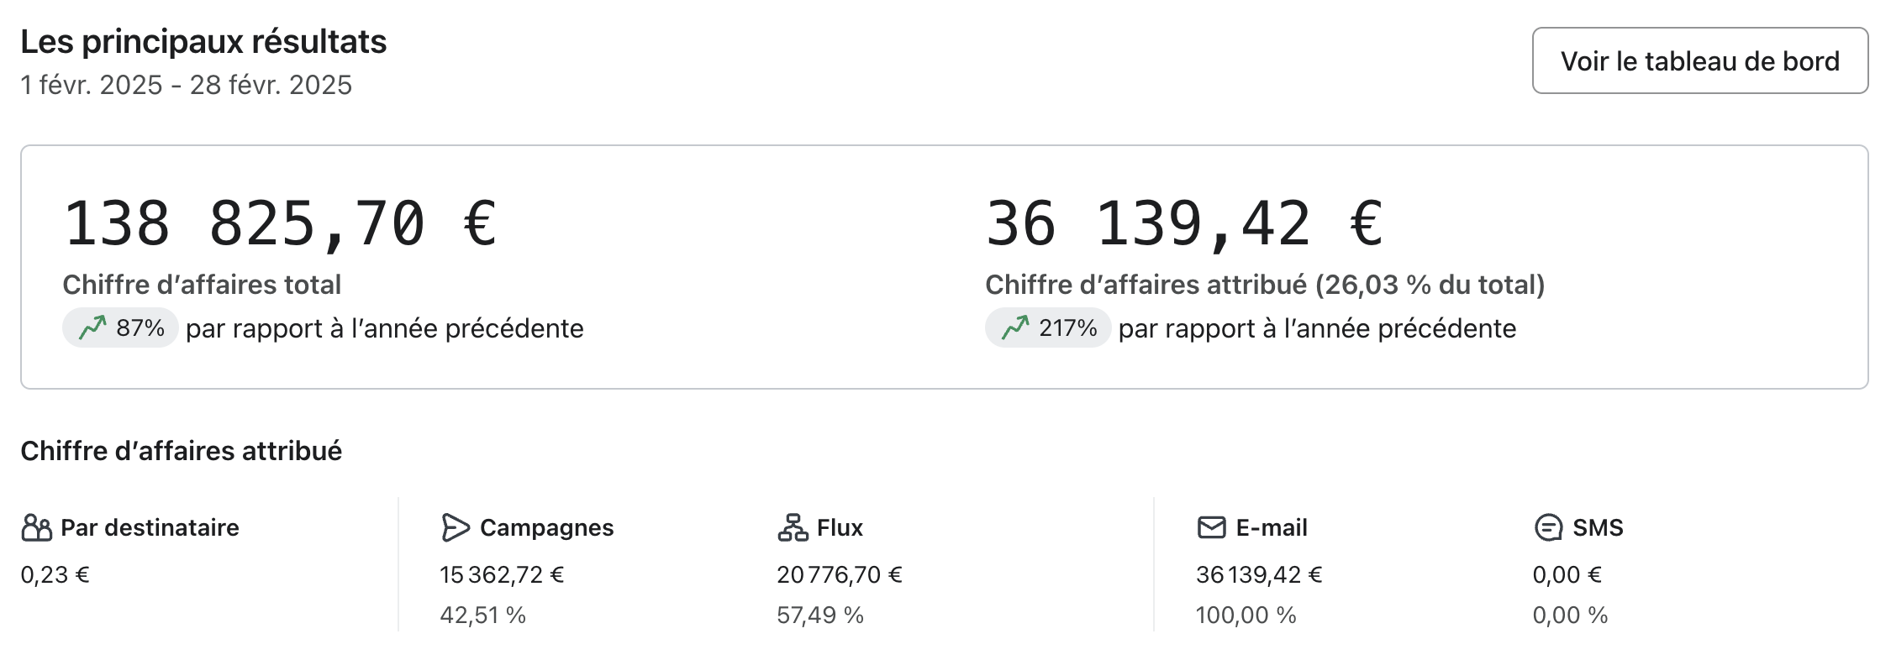The height and width of the screenshot is (660, 1891).
Task: Click the 100,00 % value under E-mail
Action: click(x=1246, y=615)
